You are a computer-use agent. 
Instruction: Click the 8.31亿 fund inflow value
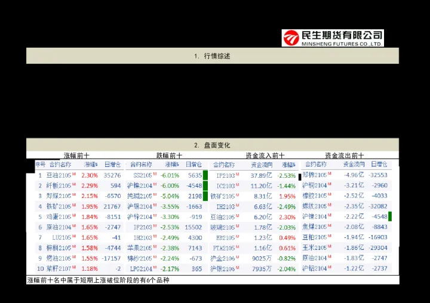pos(263,196)
